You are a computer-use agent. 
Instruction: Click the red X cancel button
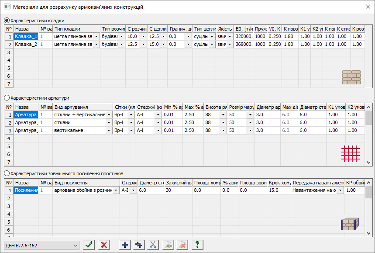tap(104, 245)
